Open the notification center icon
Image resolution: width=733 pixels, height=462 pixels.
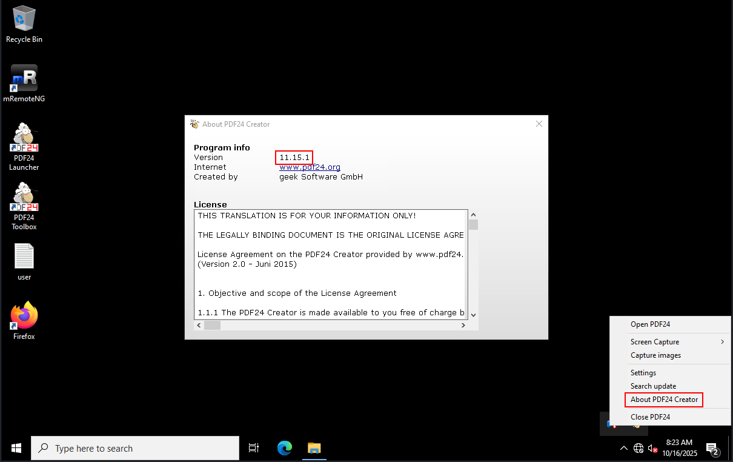point(713,449)
